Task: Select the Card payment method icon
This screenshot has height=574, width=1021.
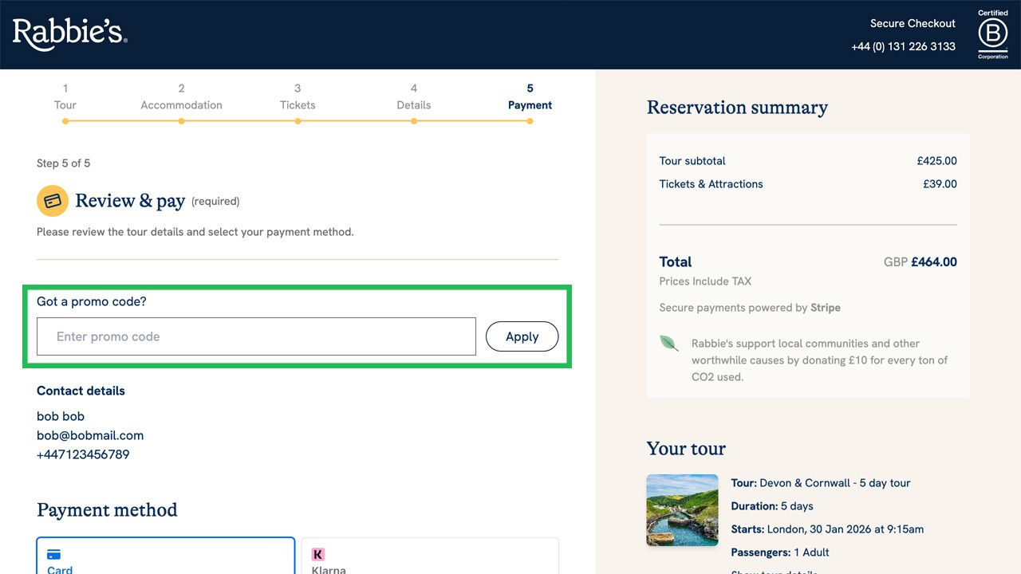Action: [x=53, y=553]
